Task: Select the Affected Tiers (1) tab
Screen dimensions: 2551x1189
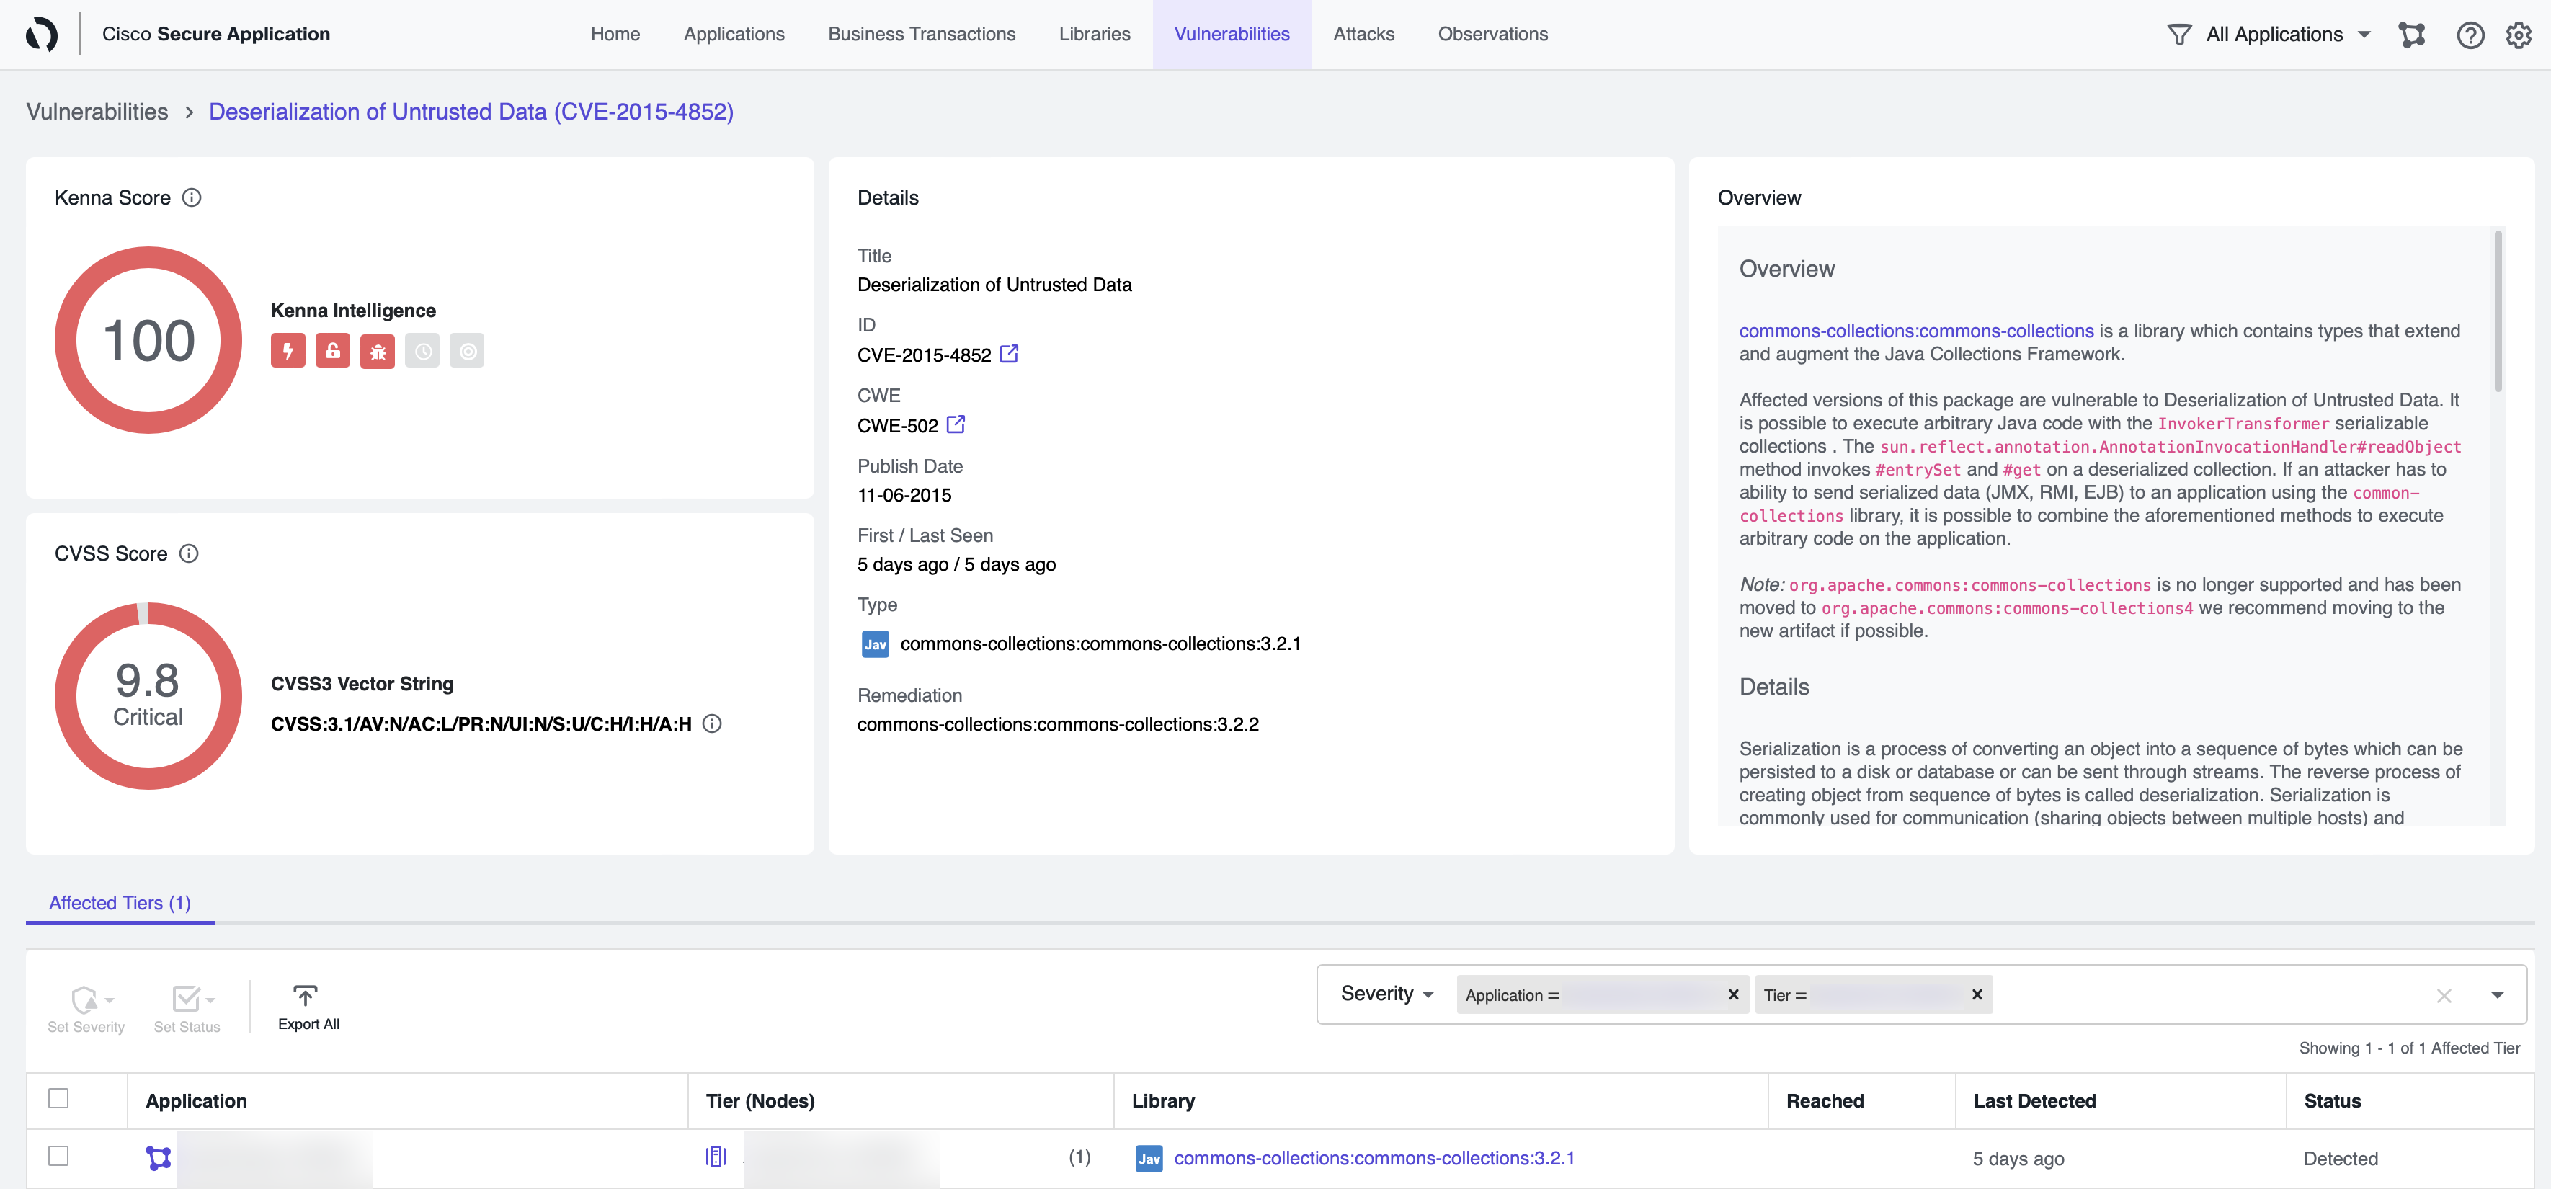Action: (120, 903)
